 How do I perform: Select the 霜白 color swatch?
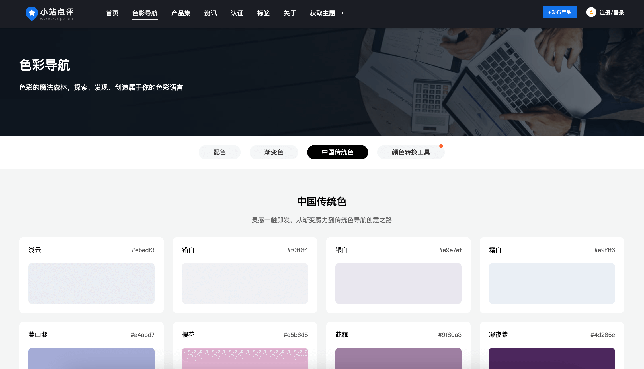coord(552,283)
